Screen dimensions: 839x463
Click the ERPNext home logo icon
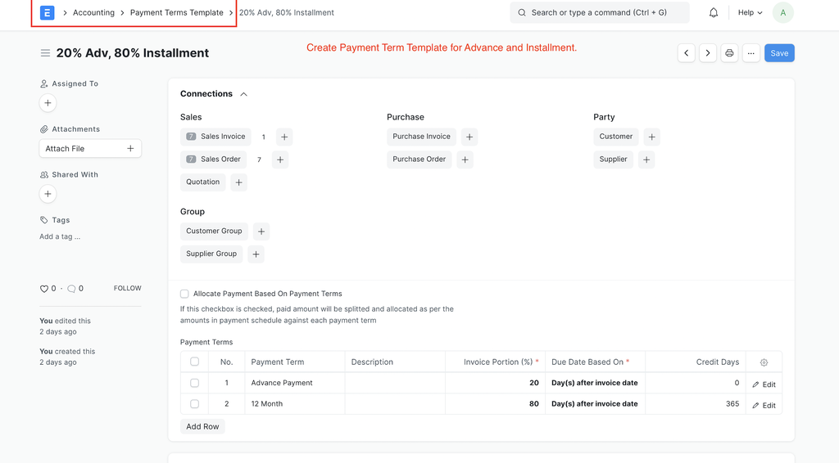pos(47,12)
